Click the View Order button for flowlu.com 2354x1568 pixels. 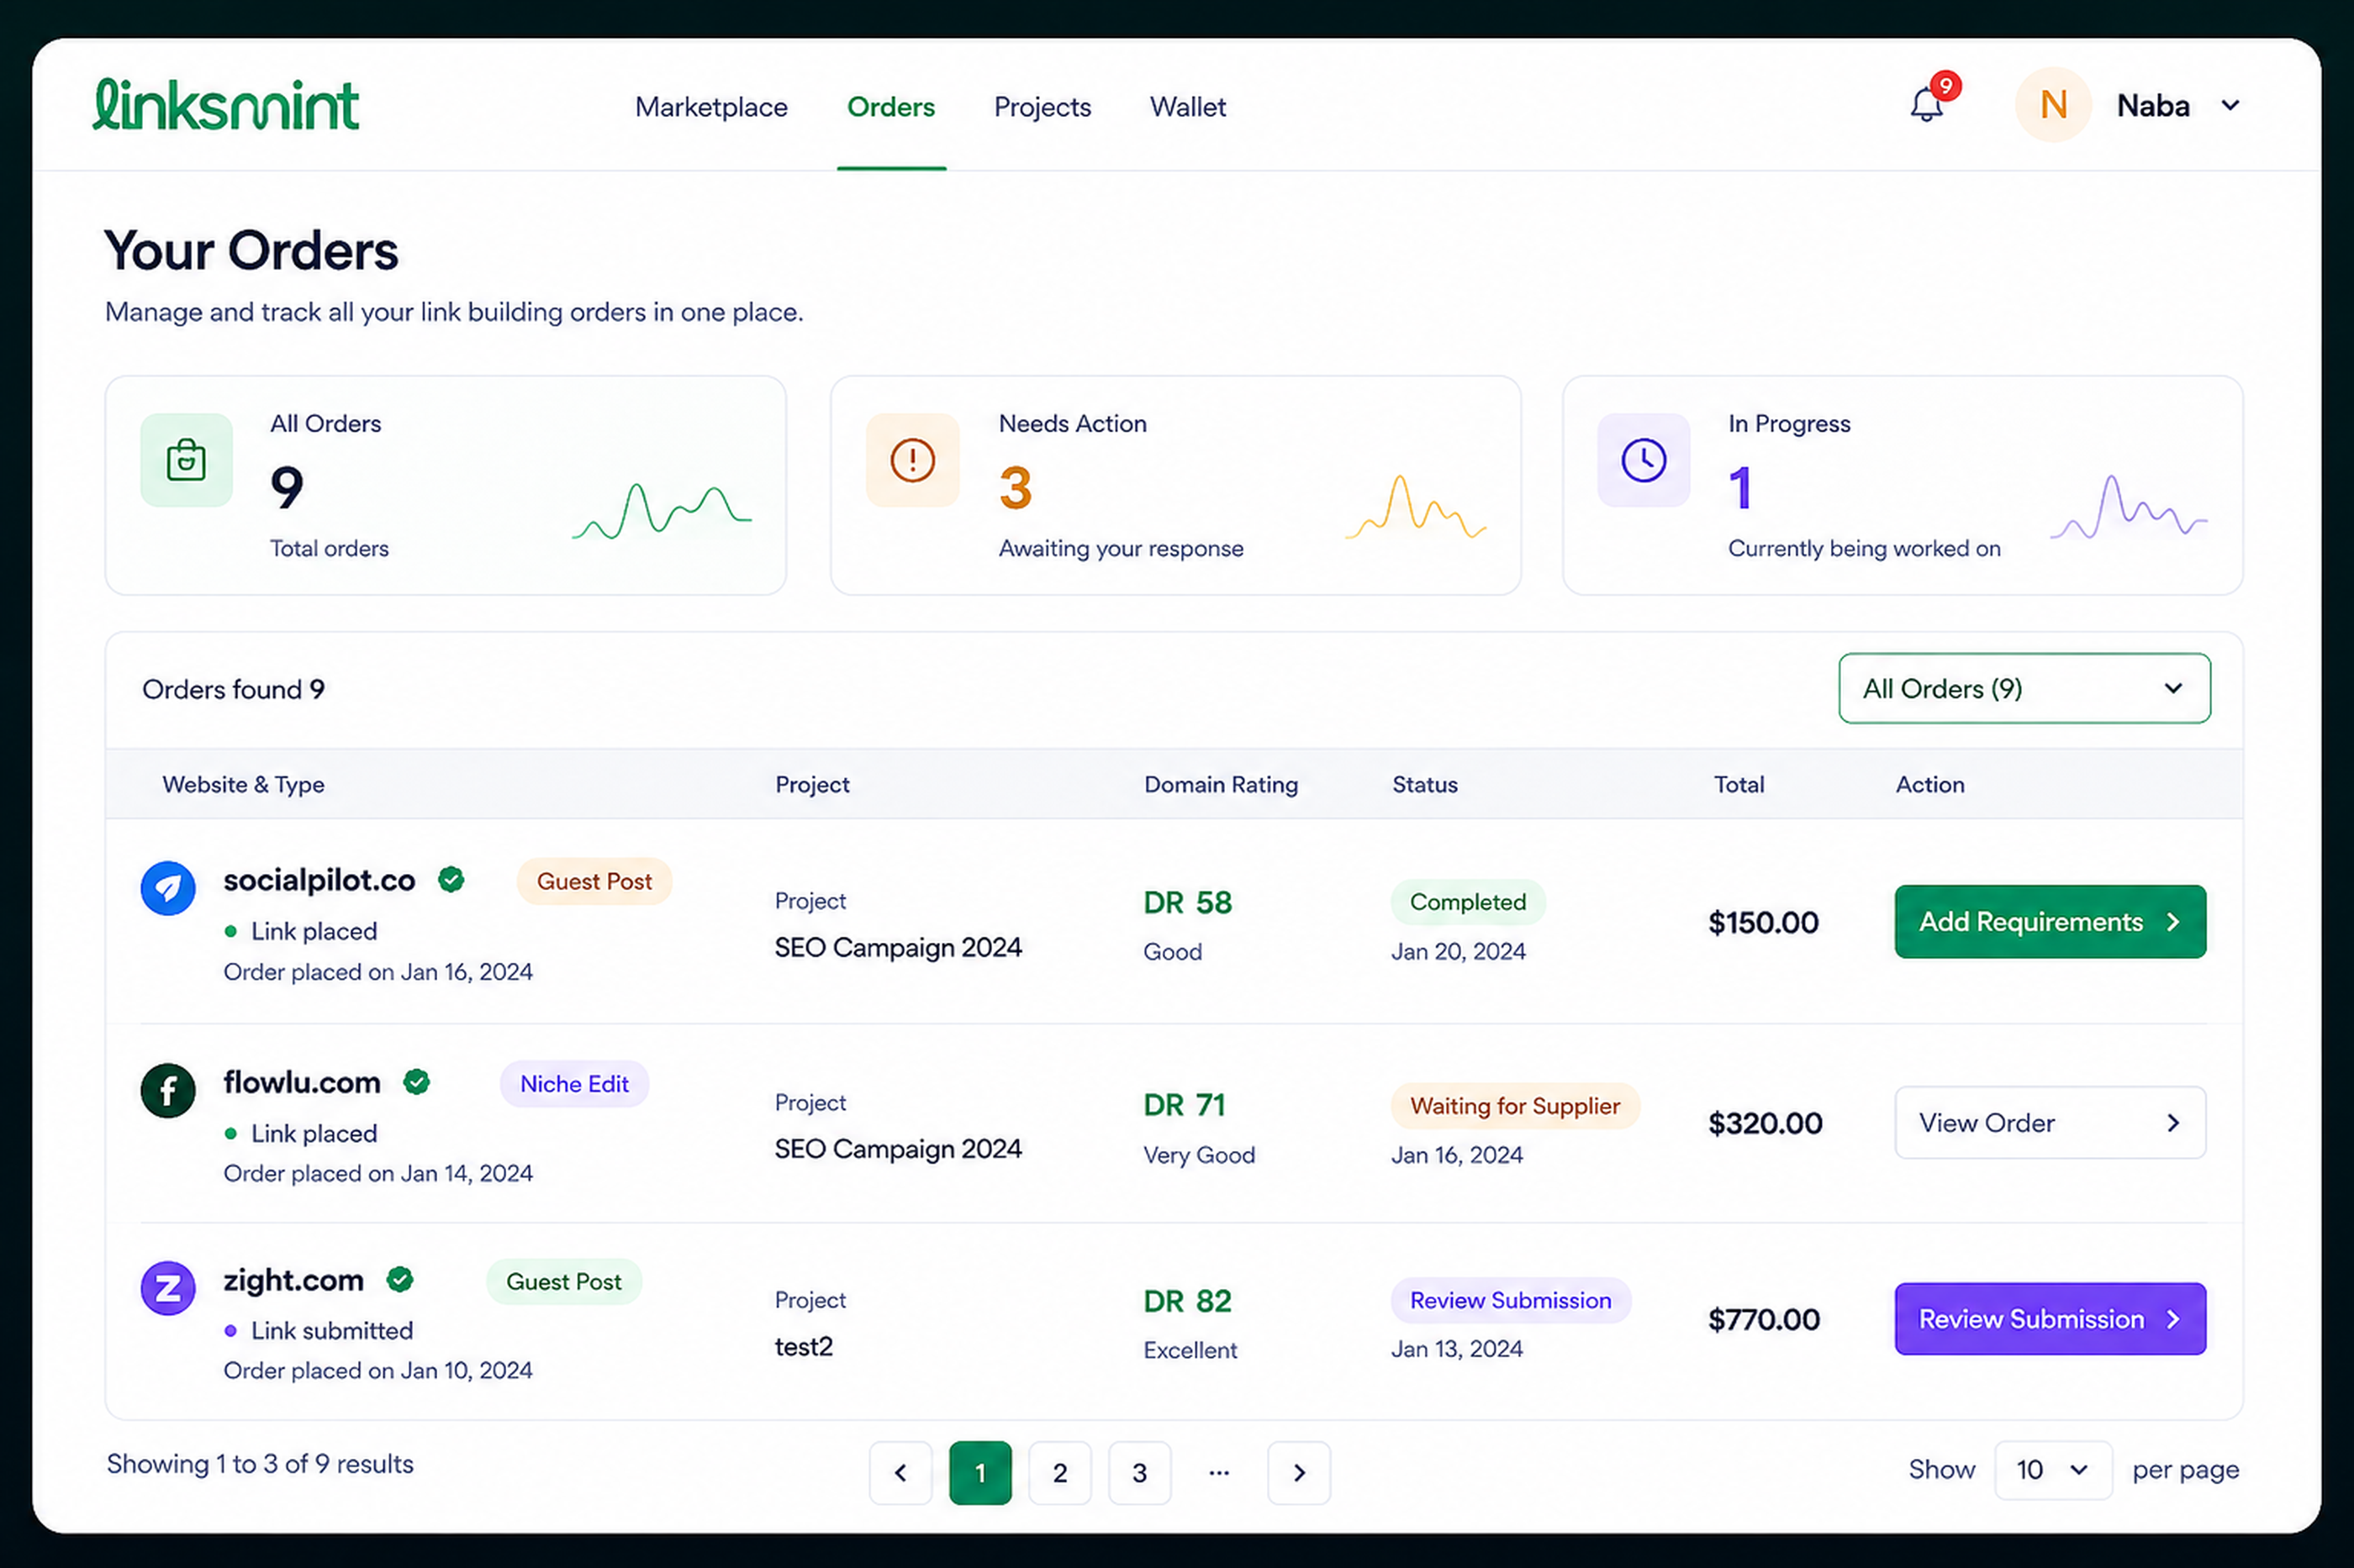pos(2050,1122)
